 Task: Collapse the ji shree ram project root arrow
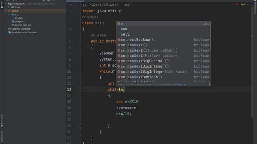tap(6, 4)
